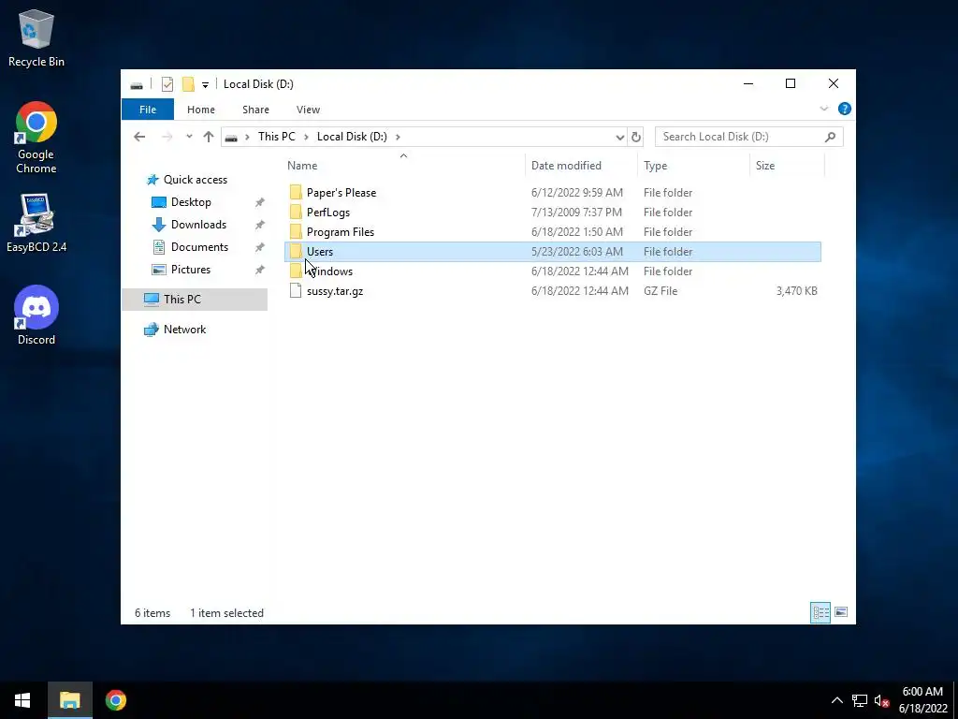Select the Users folder
This screenshot has height=719, width=958.
(x=553, y=252)
